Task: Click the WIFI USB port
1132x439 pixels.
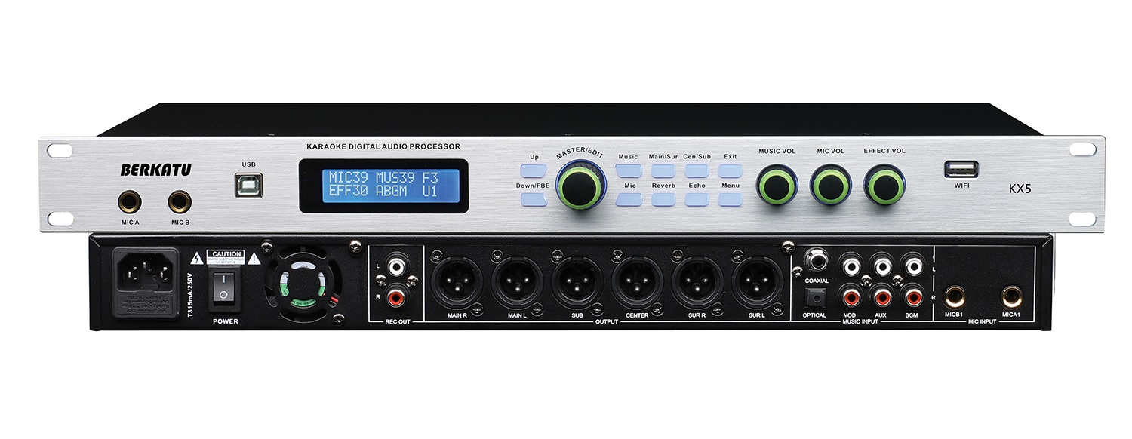Action: [961, 169]
